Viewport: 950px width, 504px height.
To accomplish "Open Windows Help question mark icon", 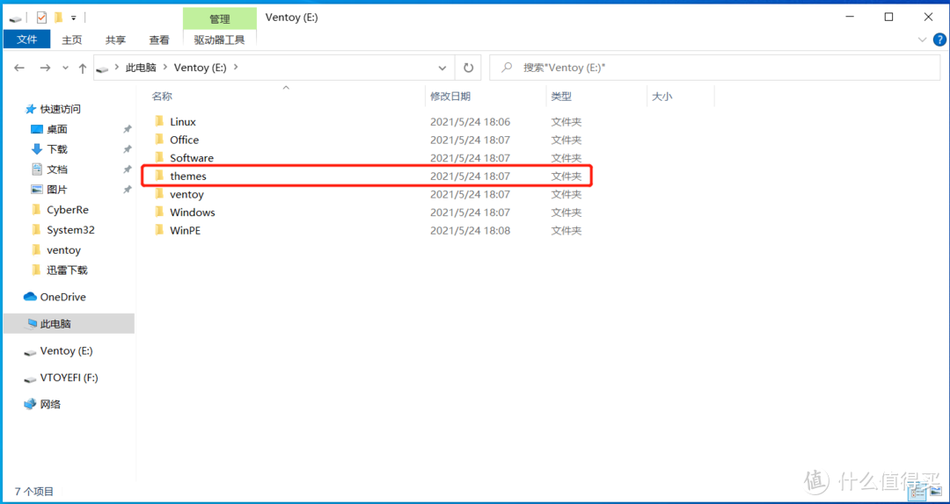I will coord(939,40).
